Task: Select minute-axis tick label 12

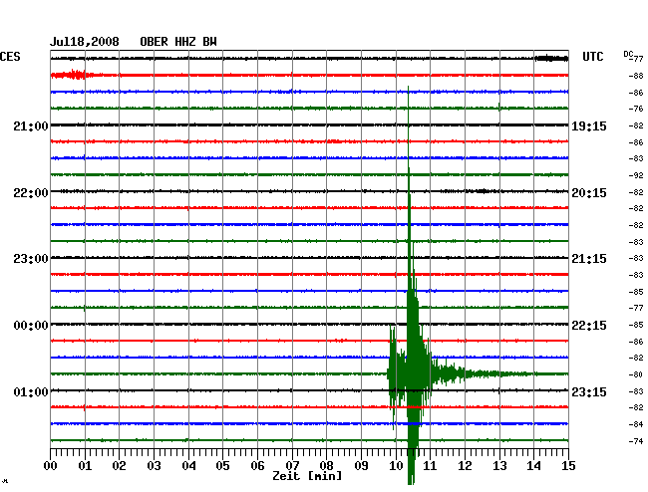Action: pos(465,466)
